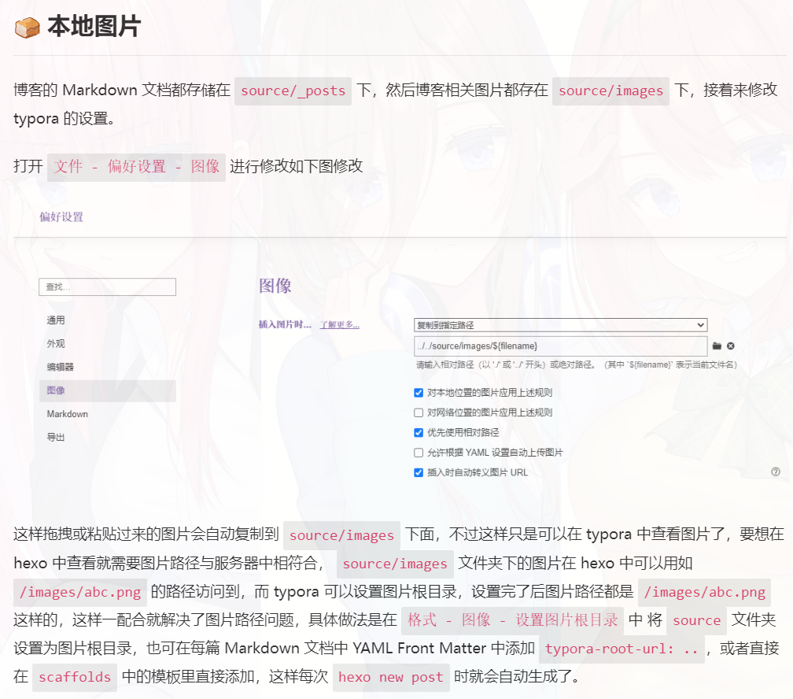
Task: Click the 文件 - 偏好设置 - 图像 inline code
Action: pyautogui.click(x=137, y=167)
